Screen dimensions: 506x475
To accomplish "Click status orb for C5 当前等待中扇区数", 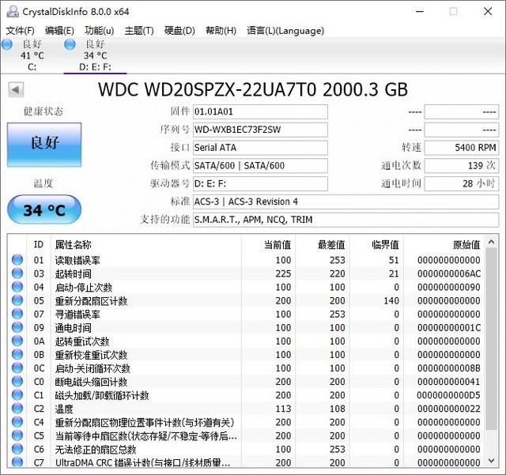I will point(17,435).
